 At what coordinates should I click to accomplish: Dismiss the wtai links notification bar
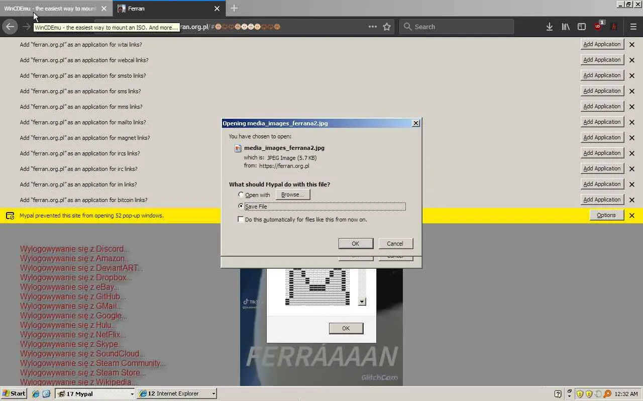point(632,45)
